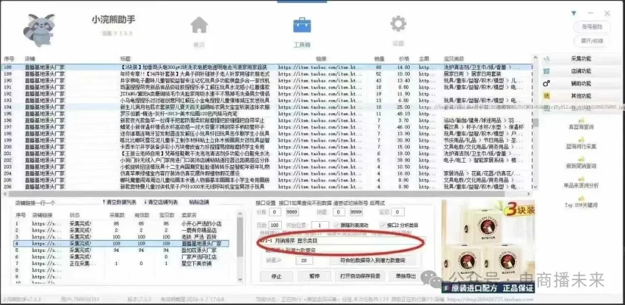625x305 pixels.
Task: Open the 设置 gear icon
Action: point(398,25)
